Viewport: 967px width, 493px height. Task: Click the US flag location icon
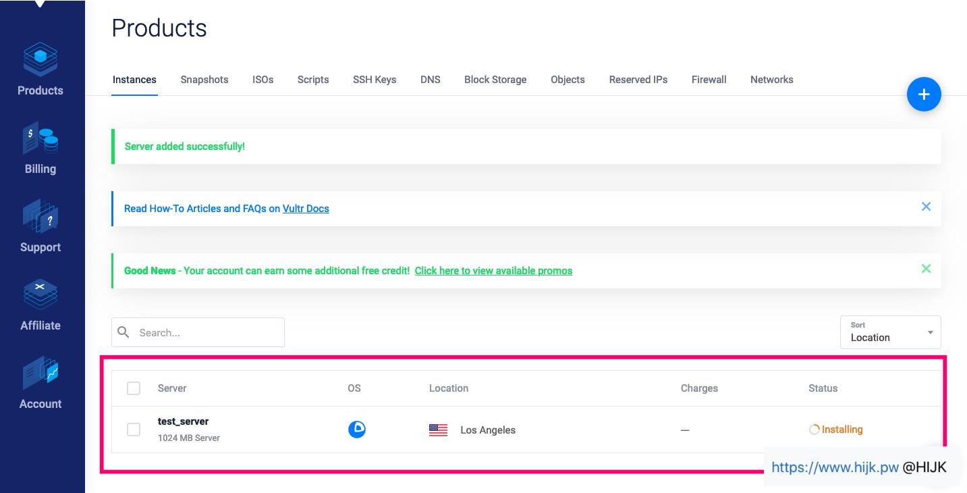(438, 430)
